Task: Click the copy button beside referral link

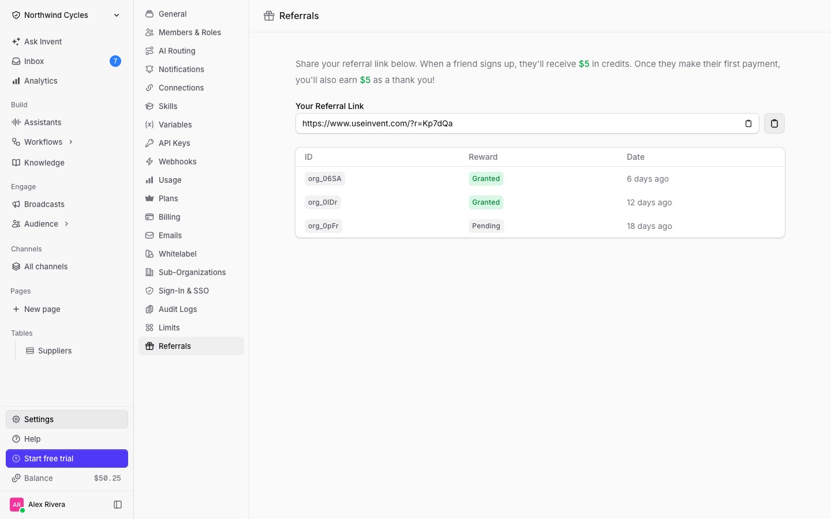Action: (x=774, y=123)
